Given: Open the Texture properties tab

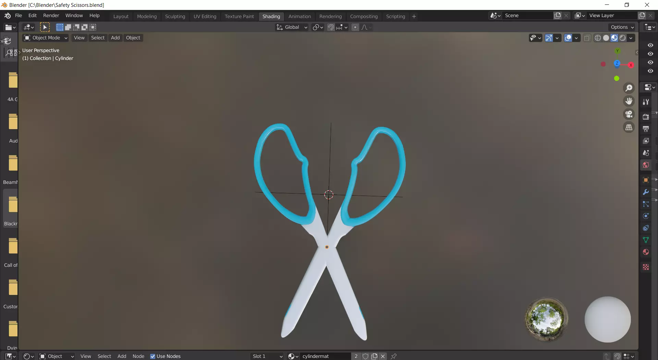Looking at the screenshot, I should click(646, 267).
